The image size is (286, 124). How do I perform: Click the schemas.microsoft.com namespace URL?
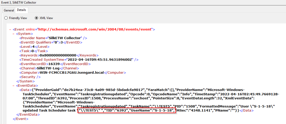[x=94, y=29]
